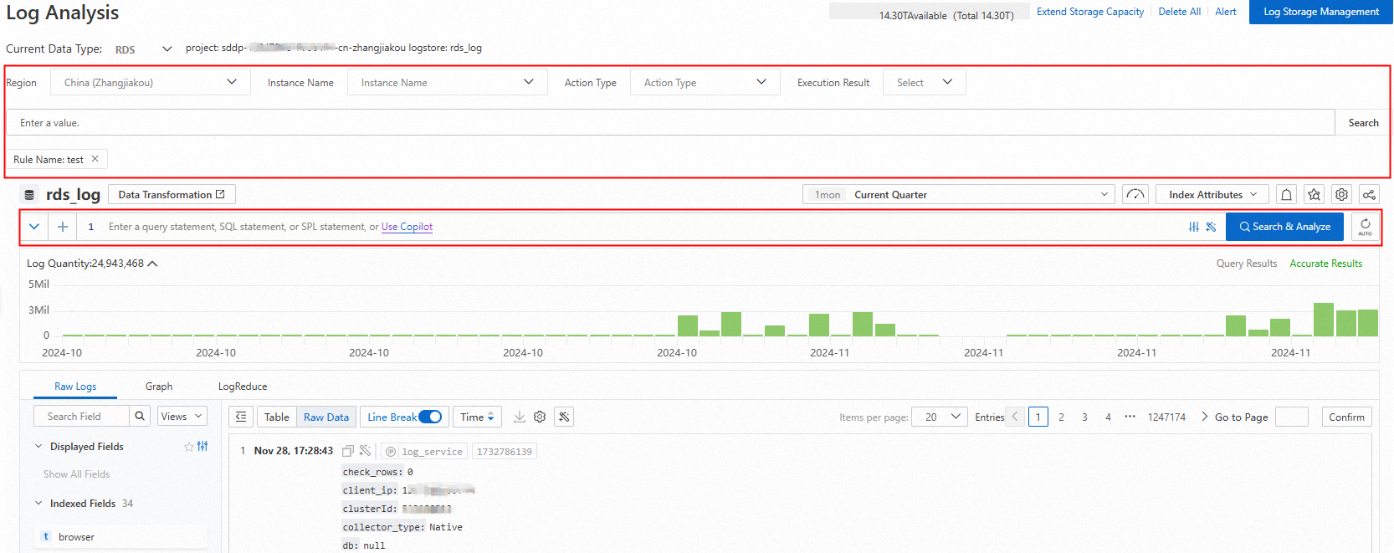Click the star icon beside Displayed Fields
Viewport: 1394px width, 553px height.
[189, 447]
